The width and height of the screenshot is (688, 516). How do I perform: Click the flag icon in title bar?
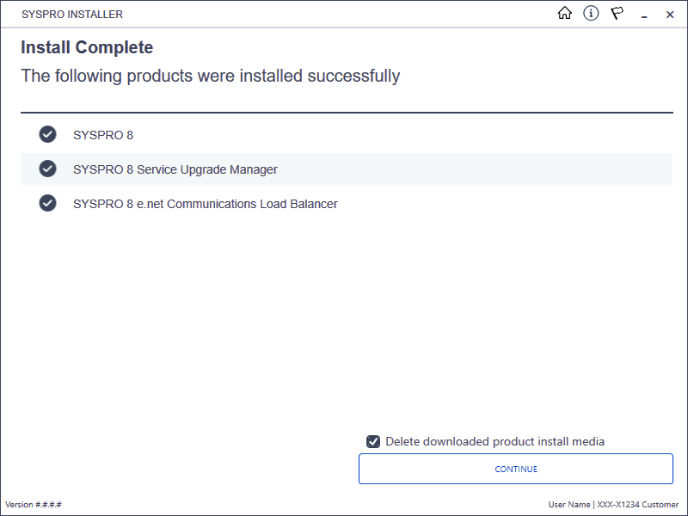[x=617, y=14]
